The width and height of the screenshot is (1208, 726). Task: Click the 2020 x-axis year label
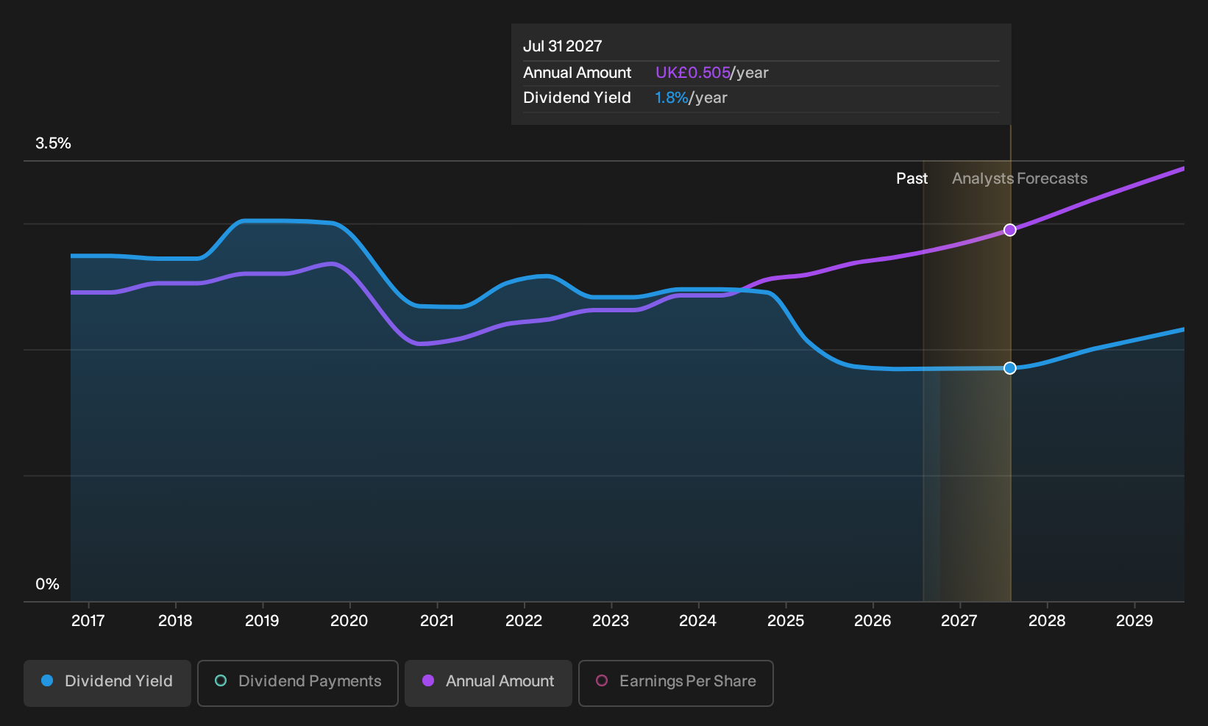[349, 621]
